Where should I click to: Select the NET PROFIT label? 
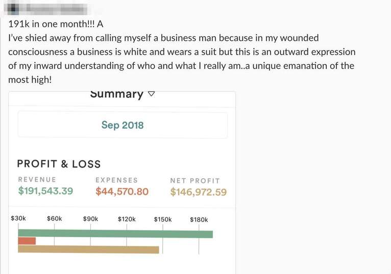coord(195,181)
